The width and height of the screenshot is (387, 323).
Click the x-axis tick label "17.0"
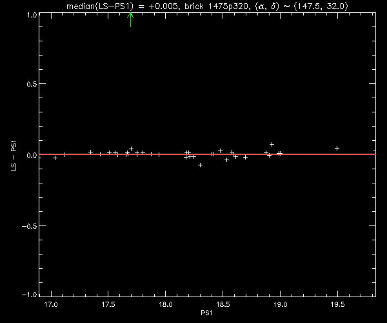(x=51, y=304)
